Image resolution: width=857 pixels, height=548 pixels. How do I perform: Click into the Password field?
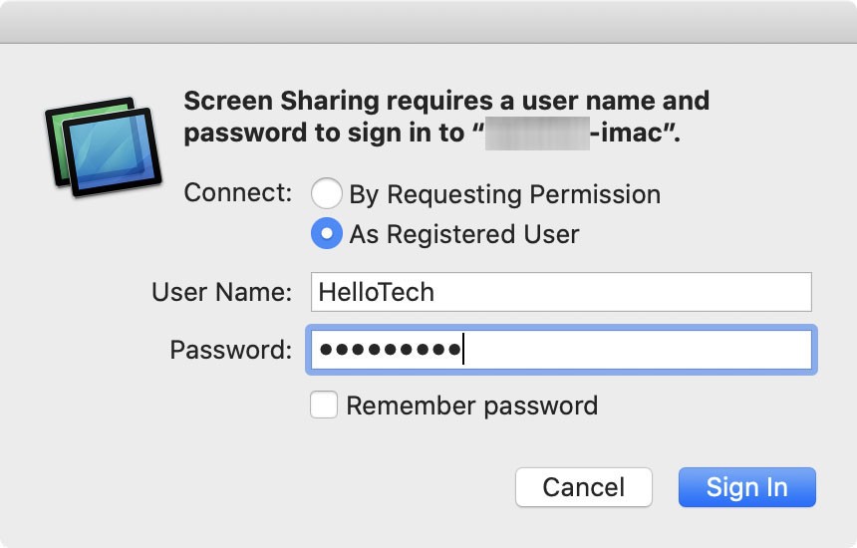pos(638,350)
